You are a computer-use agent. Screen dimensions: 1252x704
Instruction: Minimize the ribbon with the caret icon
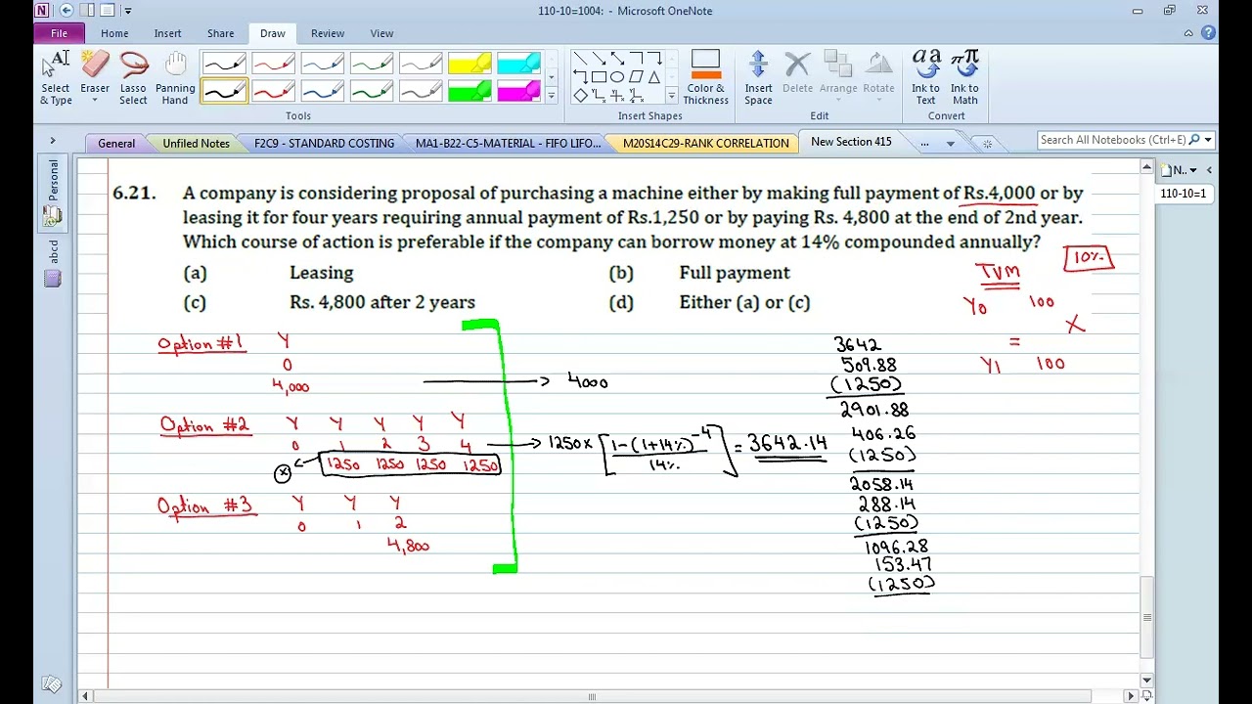[1188, 33]
